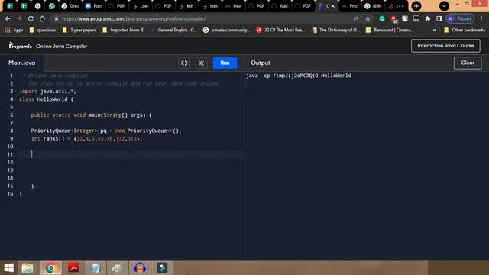The height and width of the screenshot is (275, 489).
Task: Open Bensound Cinema bookmark
Action: pos(390,30)
